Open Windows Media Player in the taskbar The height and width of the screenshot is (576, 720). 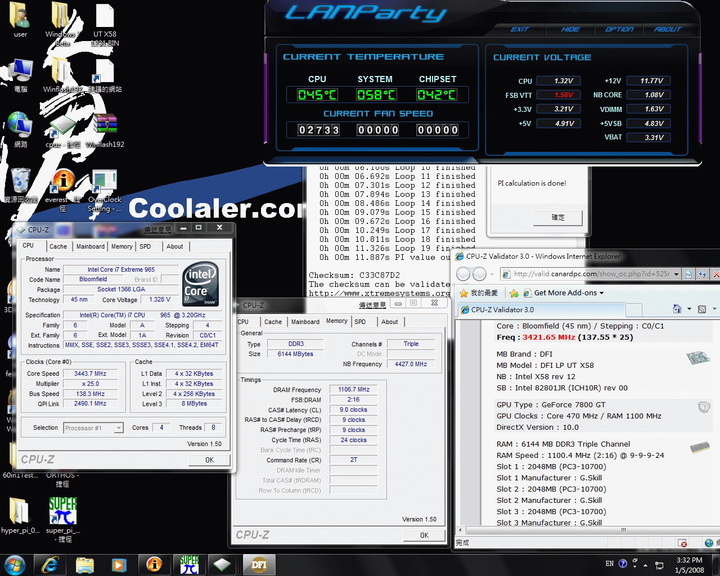[119, 565]
